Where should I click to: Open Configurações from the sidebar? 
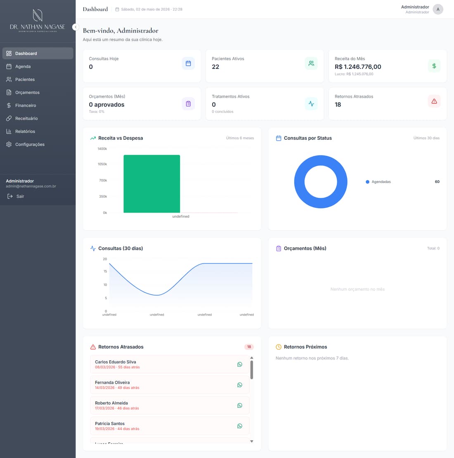[38, 144]
